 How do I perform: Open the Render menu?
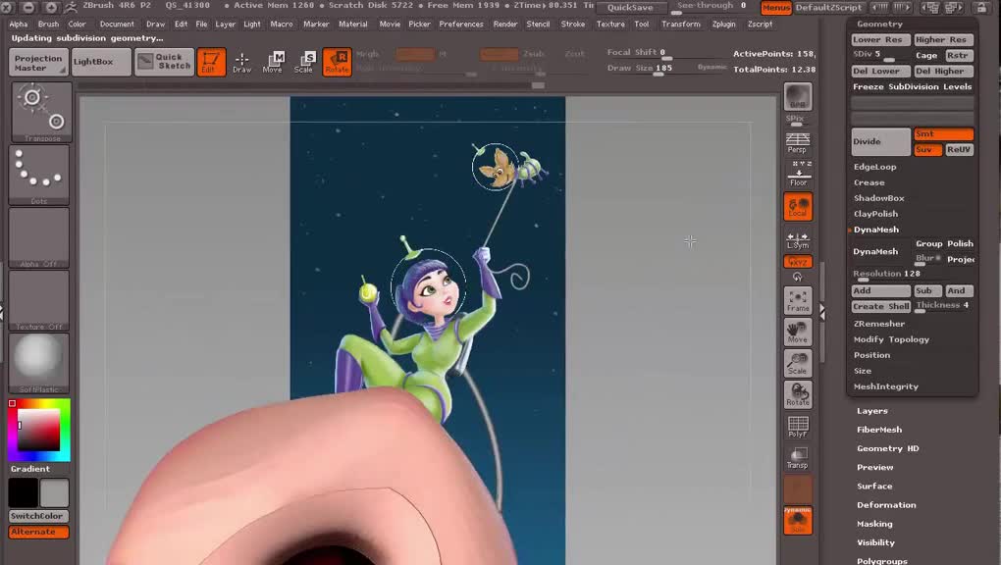505,25
